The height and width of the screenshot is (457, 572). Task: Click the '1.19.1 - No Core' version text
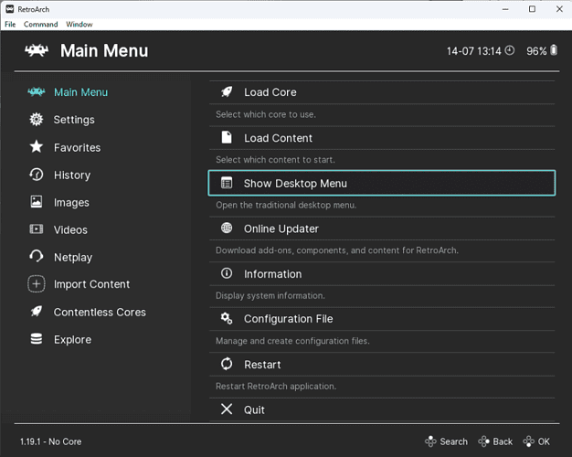[50, 441]
